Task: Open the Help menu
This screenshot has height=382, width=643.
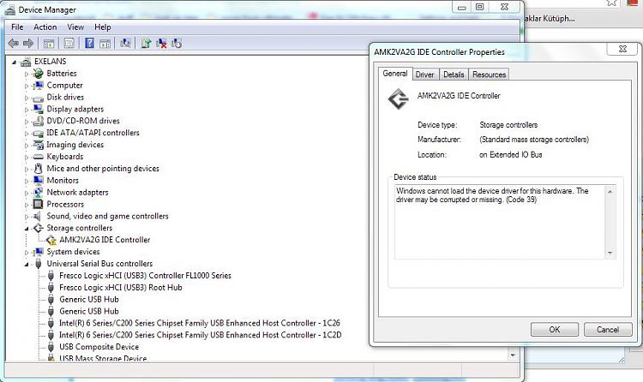Action: [103, 27]
